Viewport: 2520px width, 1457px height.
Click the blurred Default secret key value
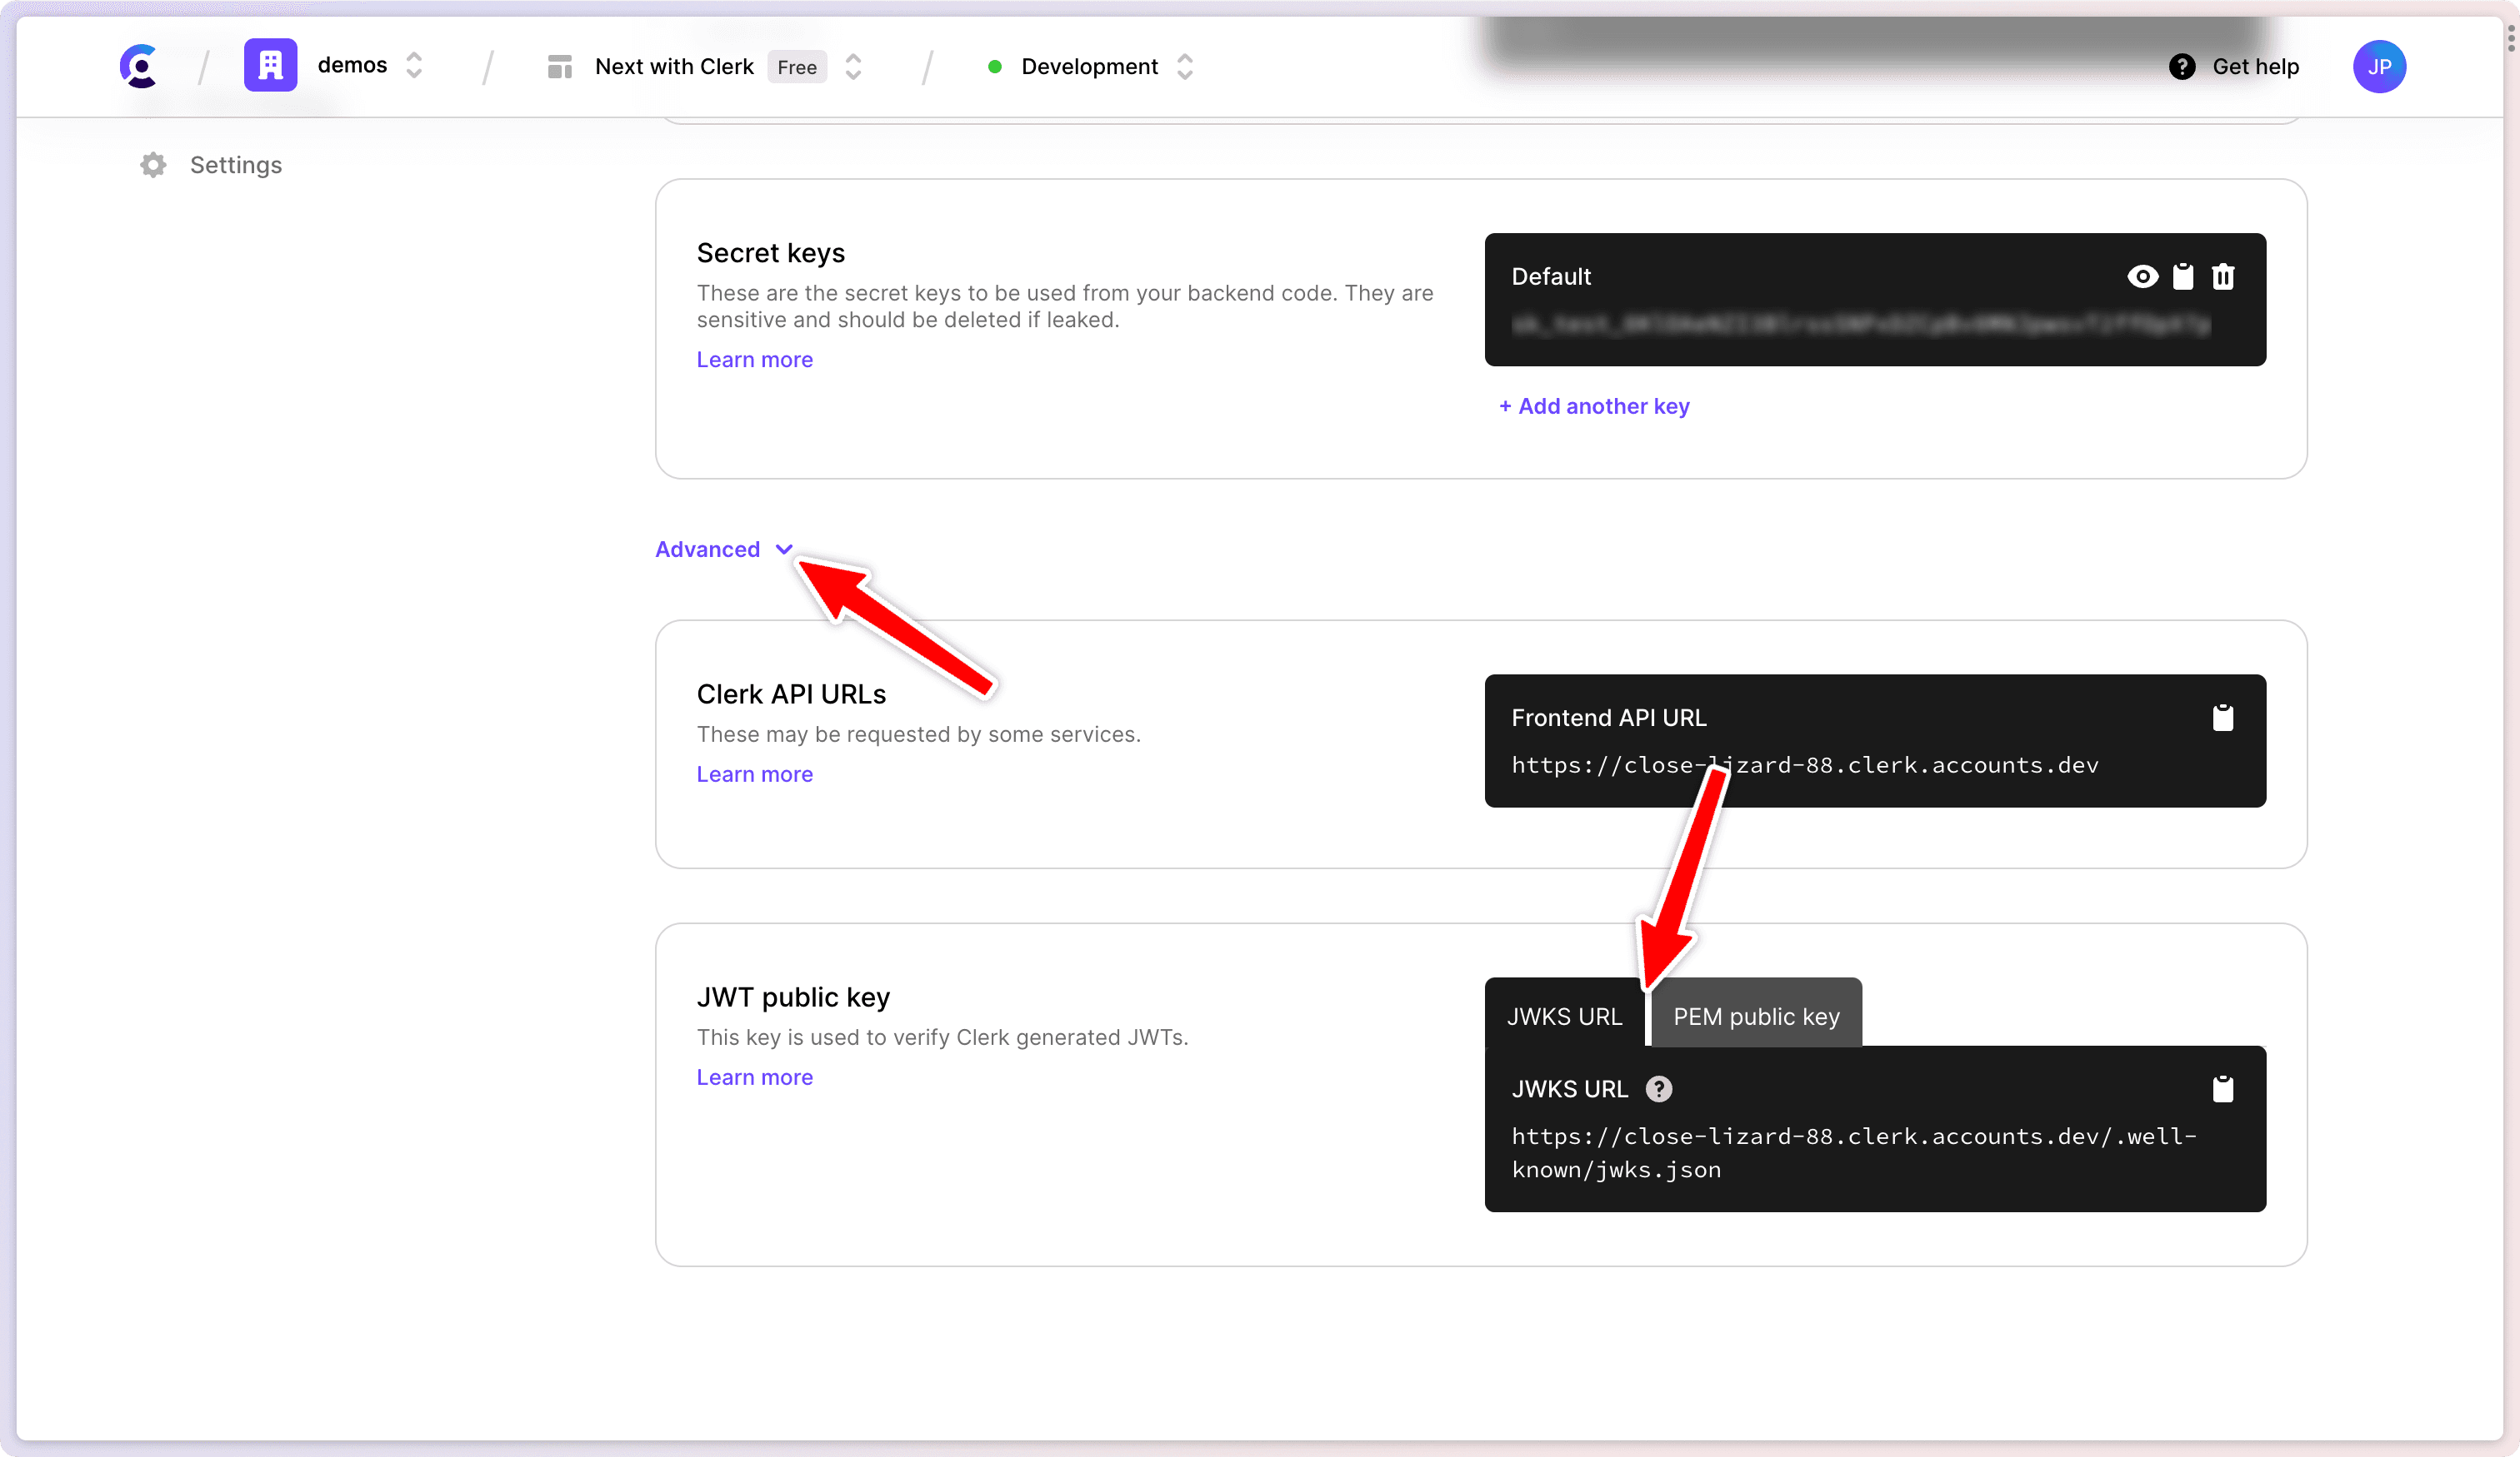pos(1860,324)
